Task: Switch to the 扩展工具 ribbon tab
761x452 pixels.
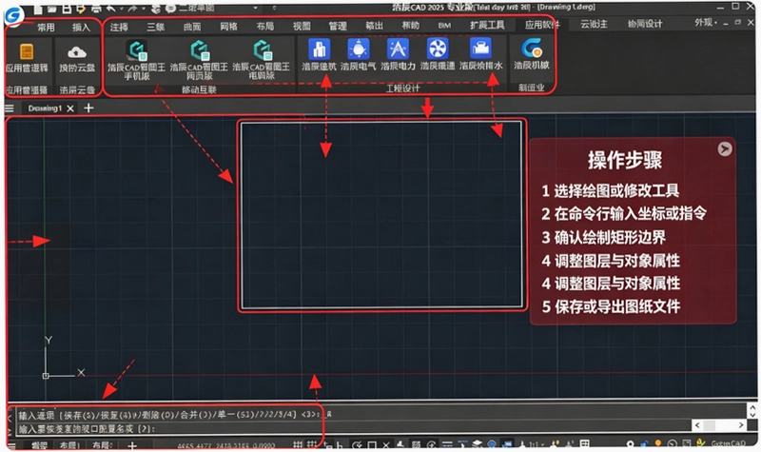Action: point(487,25)
